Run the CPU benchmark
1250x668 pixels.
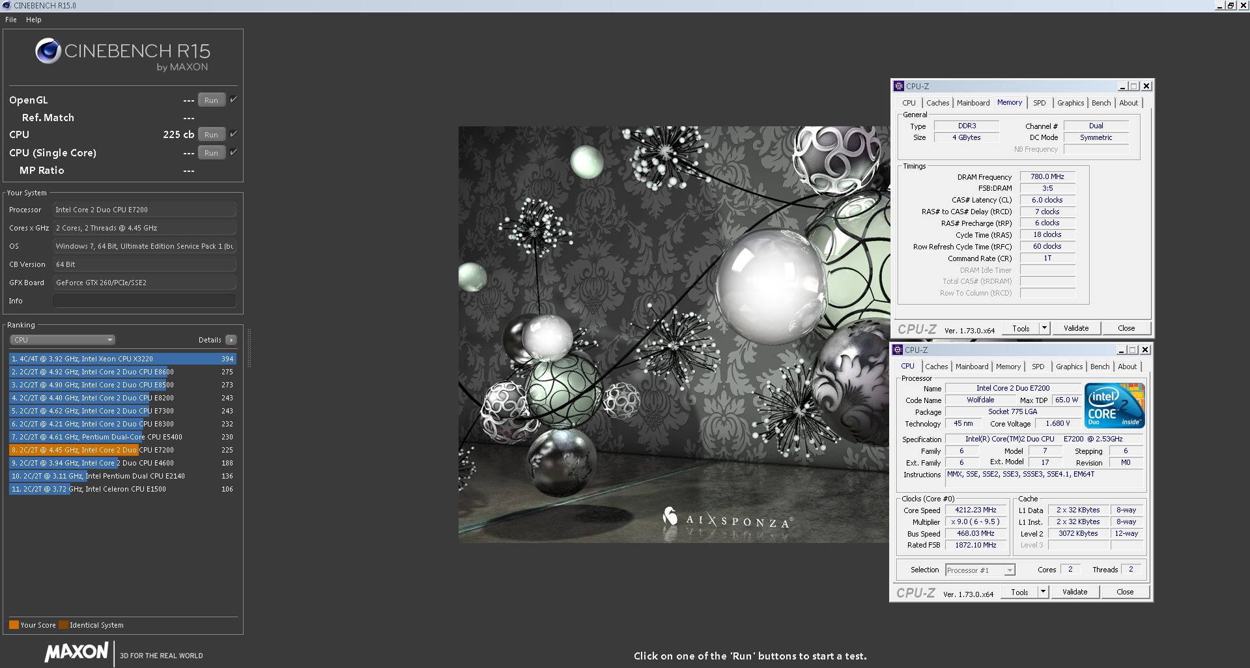point(212,134)
